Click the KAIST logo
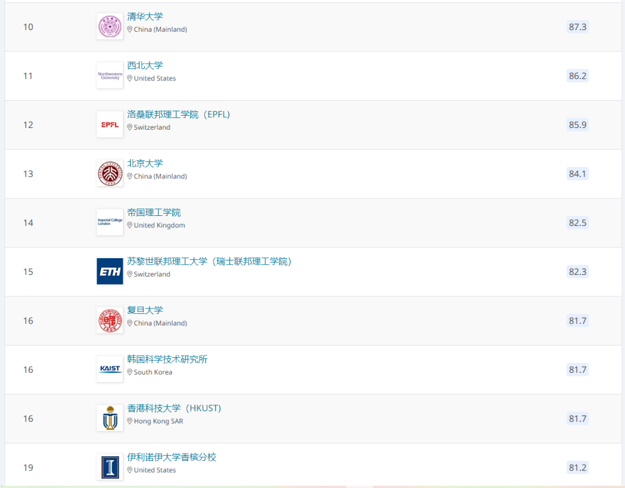 coord(109,369)
